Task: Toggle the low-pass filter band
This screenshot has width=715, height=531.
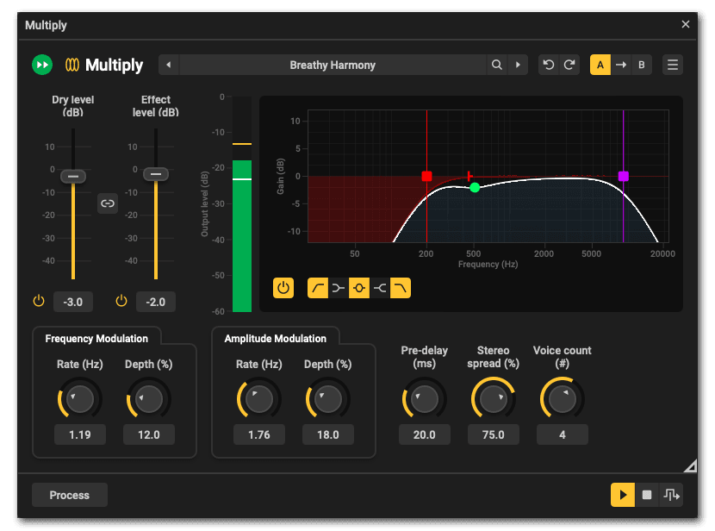Action: coord(401,288)
